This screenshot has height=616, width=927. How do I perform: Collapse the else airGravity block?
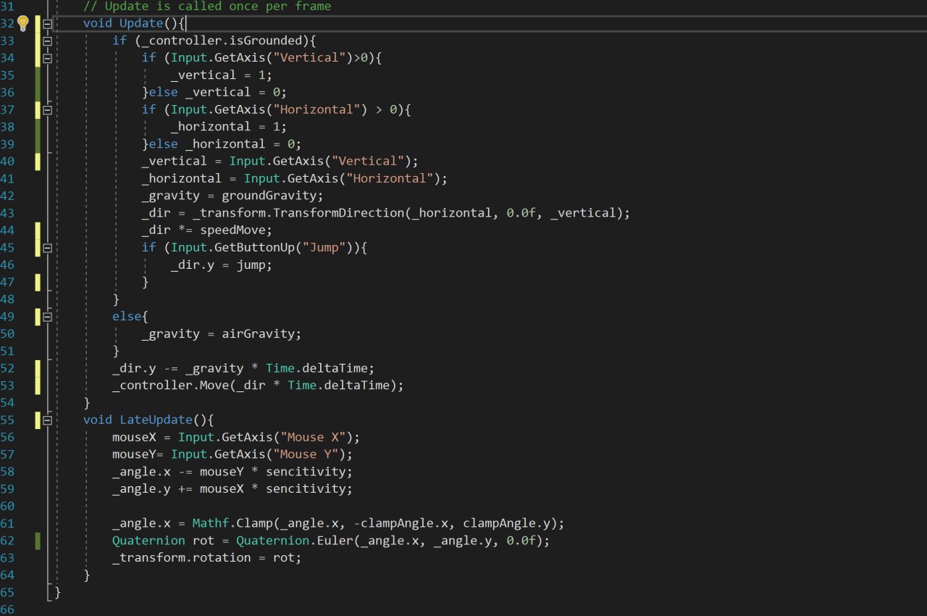click(48, 317)
